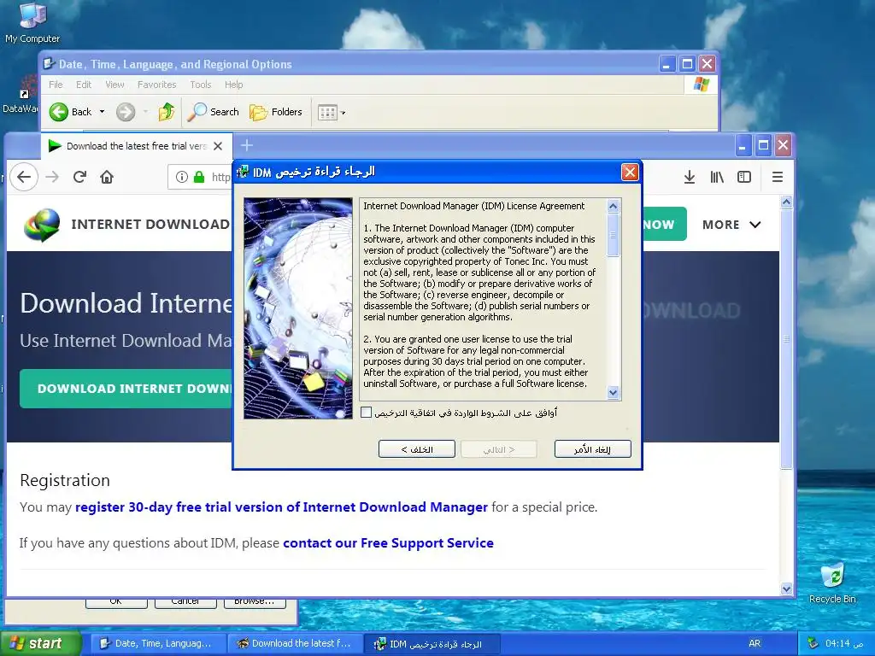Click the AR language indicator in taskbar

point(755,644)
